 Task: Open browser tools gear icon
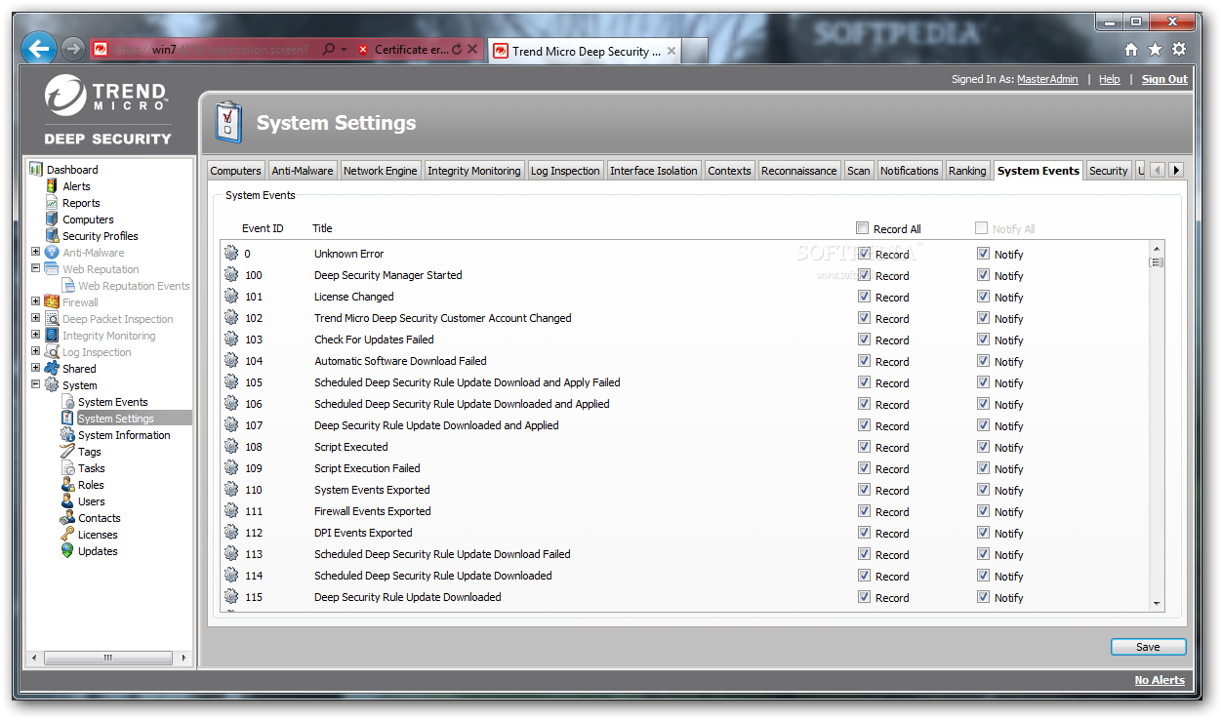1179,50
